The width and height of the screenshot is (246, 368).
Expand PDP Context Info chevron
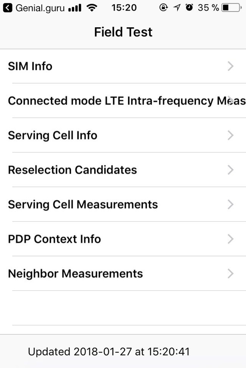pyautogui.click(x=230, y=239)
